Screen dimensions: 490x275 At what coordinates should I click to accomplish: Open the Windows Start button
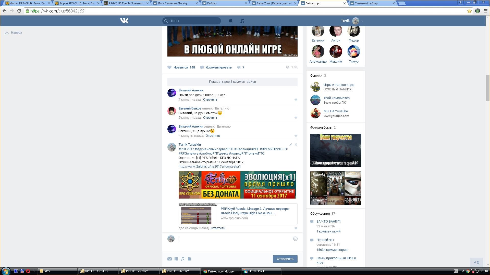point(6,271)
